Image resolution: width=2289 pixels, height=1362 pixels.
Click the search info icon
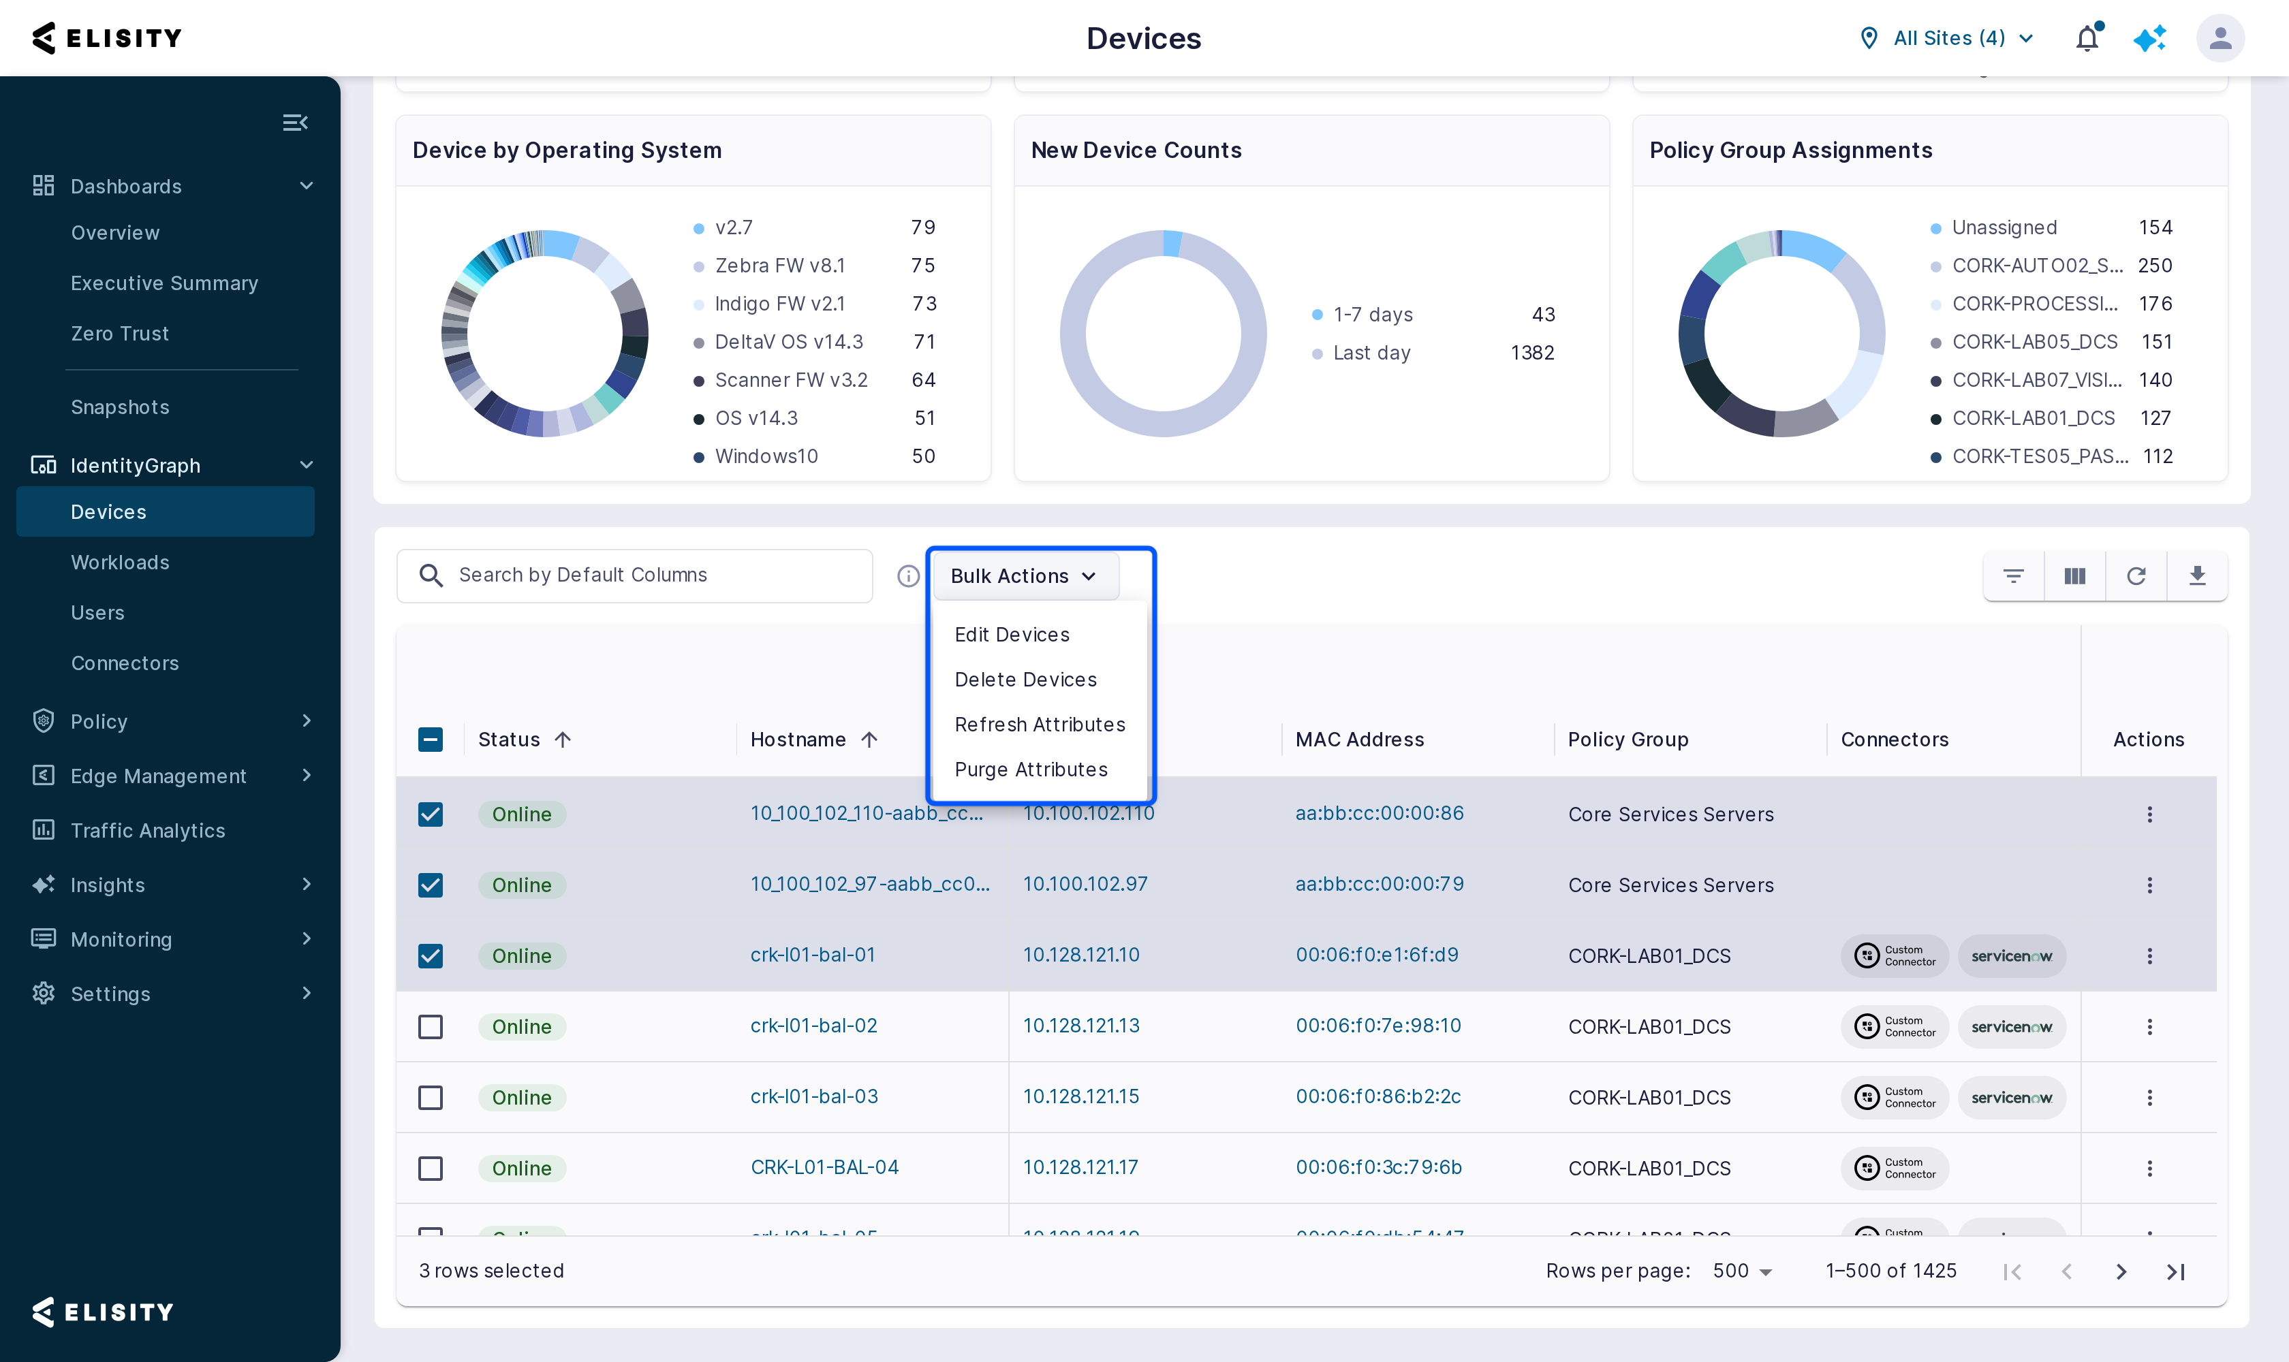click(908, 575)
